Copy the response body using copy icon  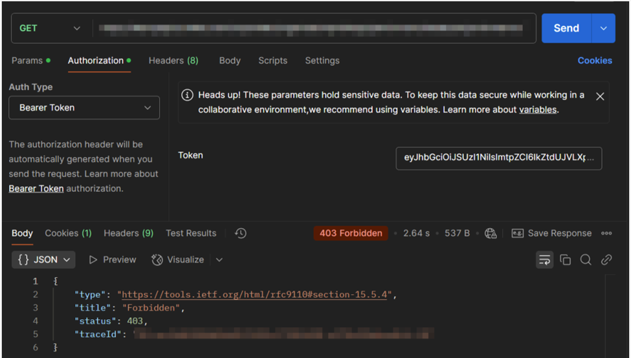[x=565, y=260]
